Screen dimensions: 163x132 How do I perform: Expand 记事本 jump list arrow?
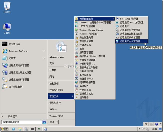pyautogui.click(x=44, y=58)
